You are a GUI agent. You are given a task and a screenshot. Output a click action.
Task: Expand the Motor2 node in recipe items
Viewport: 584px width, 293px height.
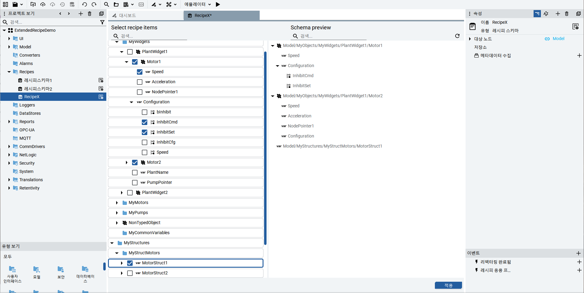click(127, 162)
